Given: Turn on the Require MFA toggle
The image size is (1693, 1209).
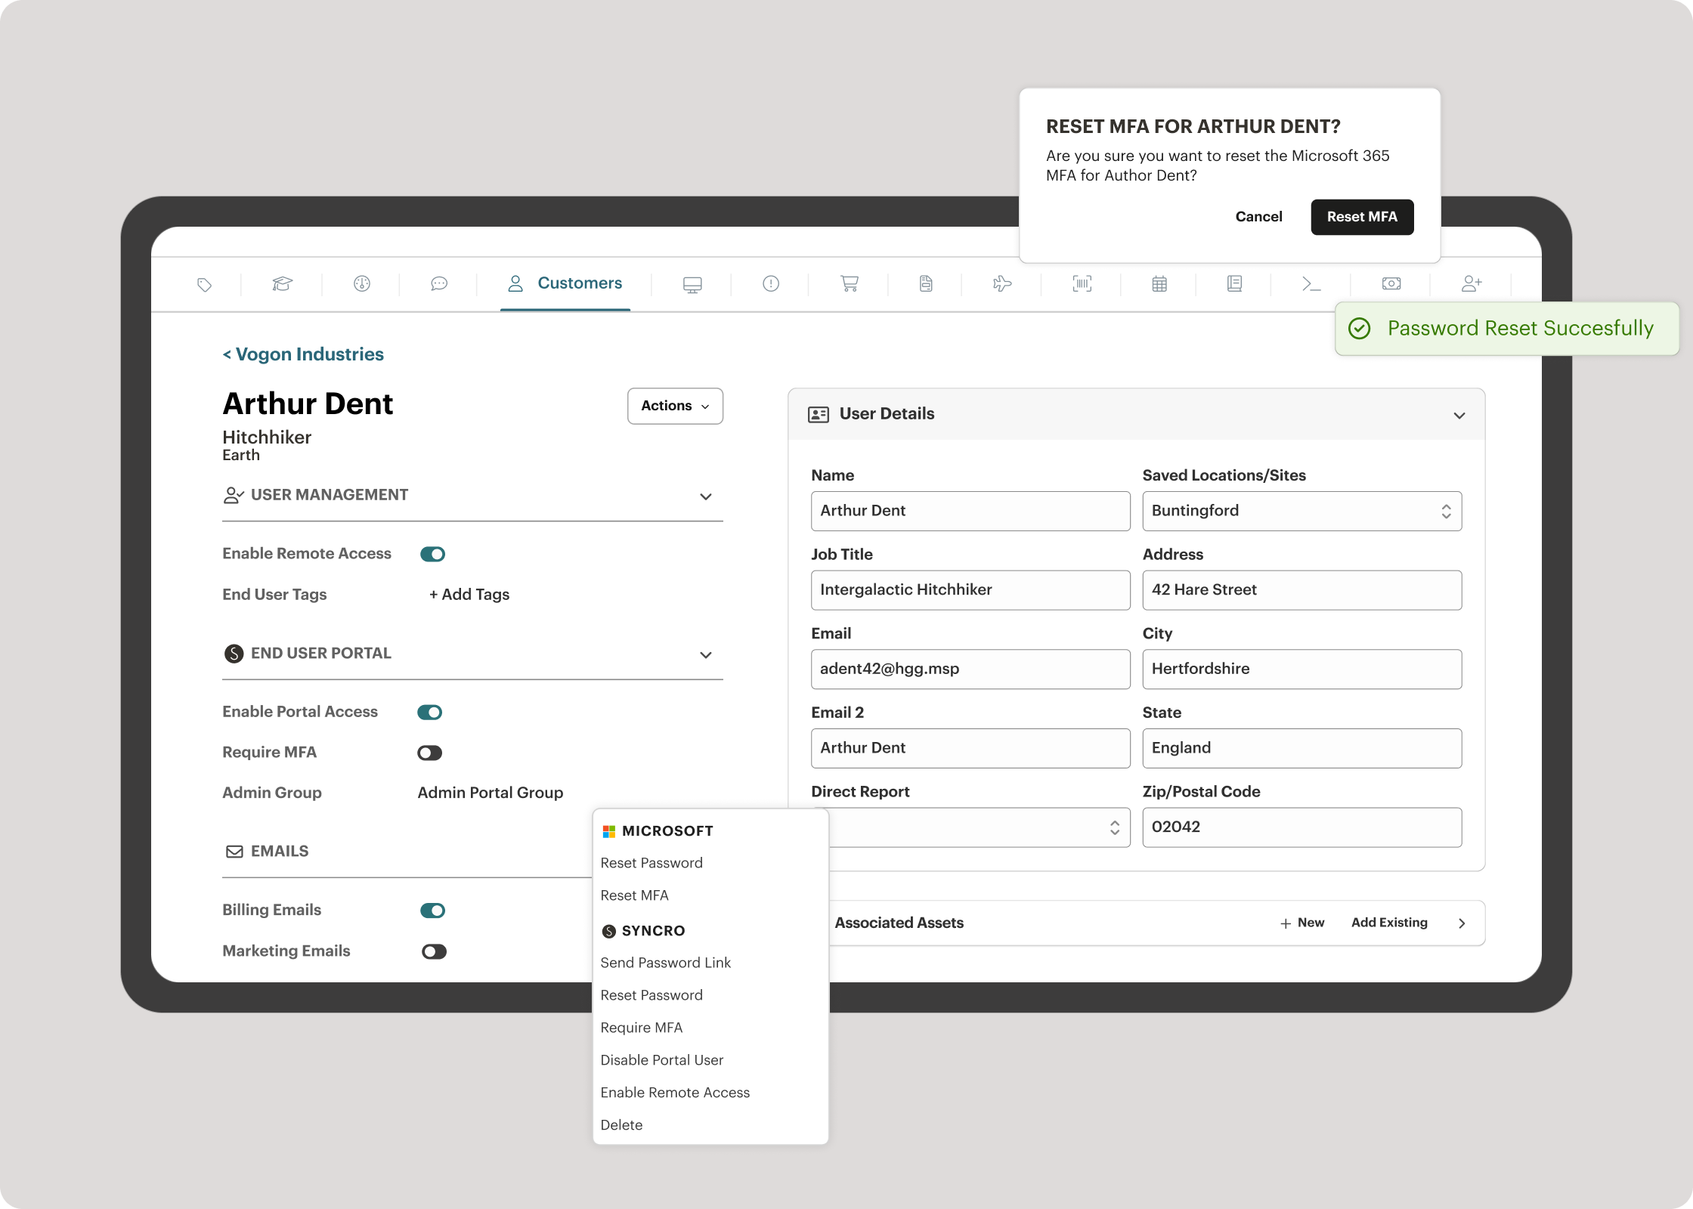Looking at the screenshot, I should [430, 753].
